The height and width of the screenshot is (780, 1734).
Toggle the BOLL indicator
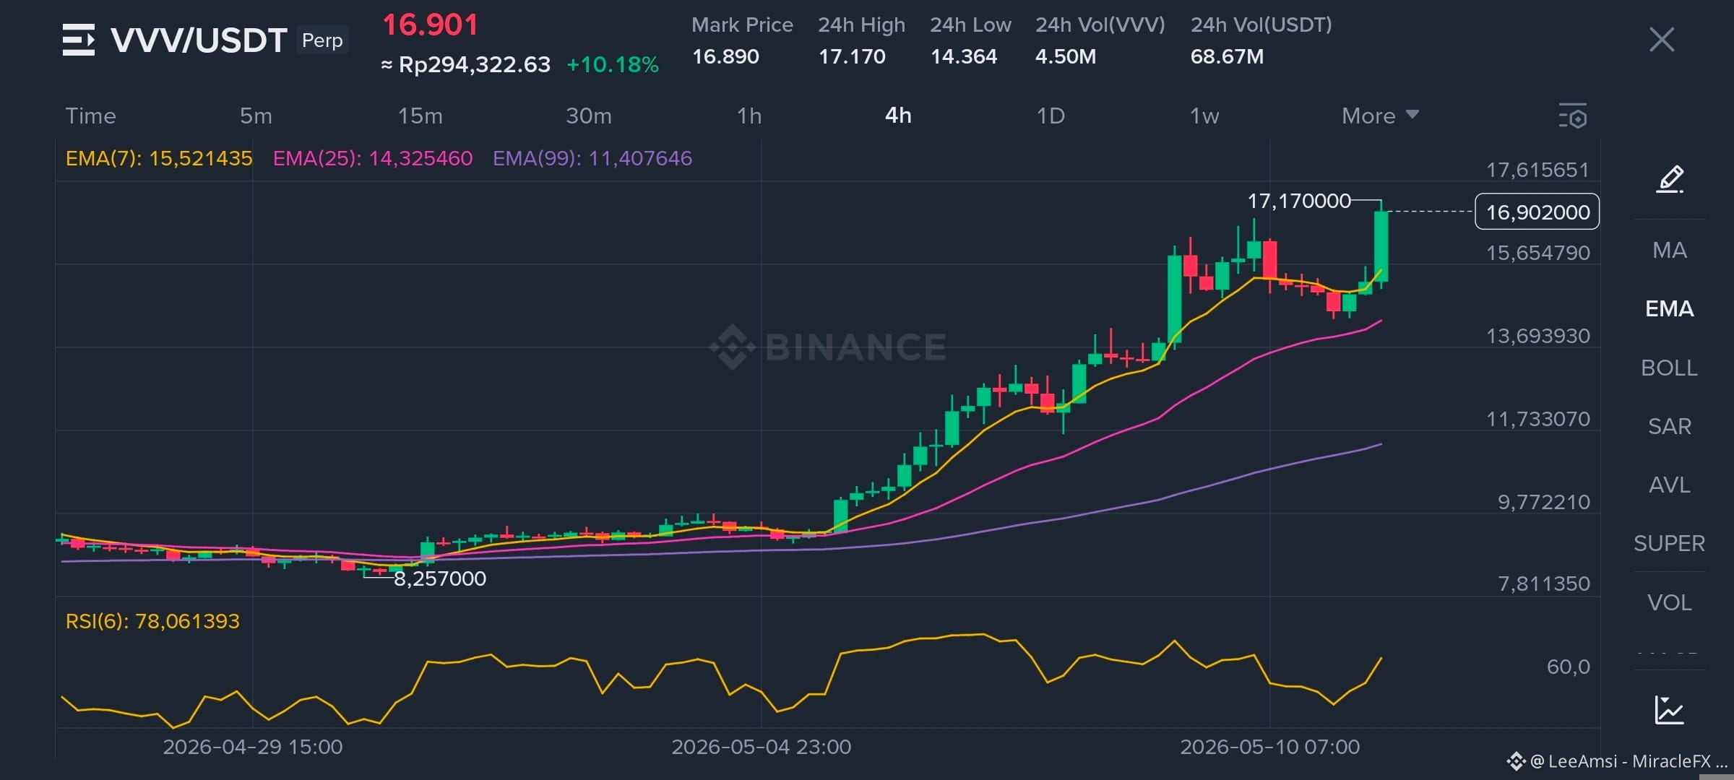coord(1670,368)
